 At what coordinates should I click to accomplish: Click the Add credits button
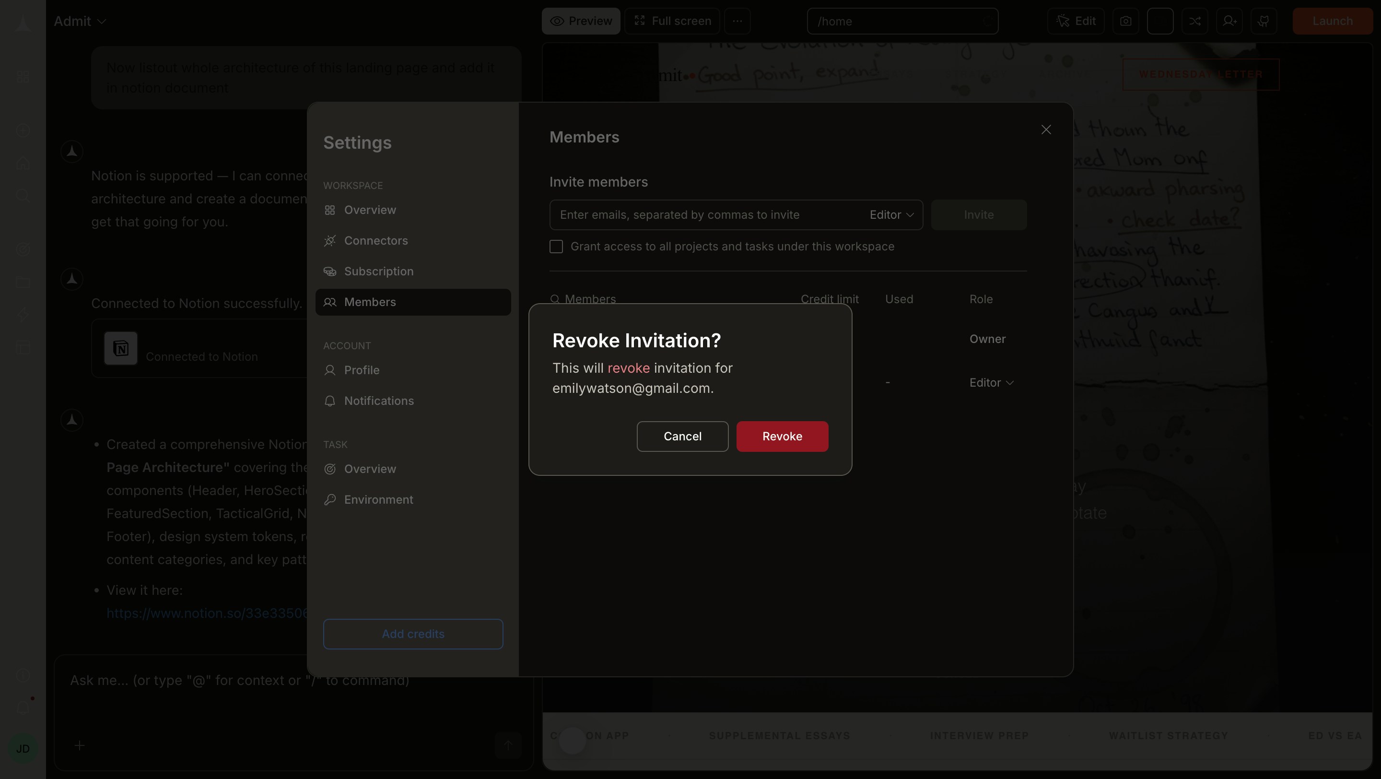coord(413,634)
